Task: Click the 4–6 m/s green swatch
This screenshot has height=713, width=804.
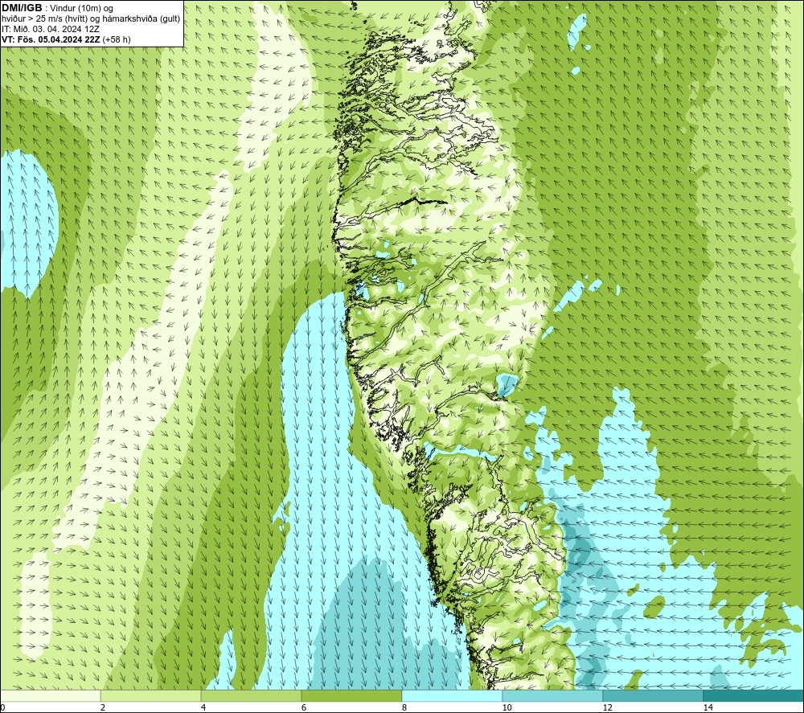Action: pyautogui.click(x=251, y=695)
